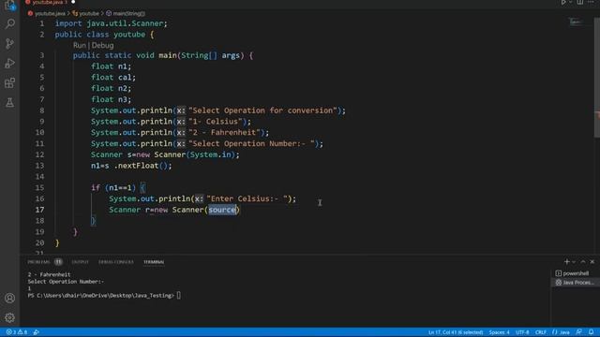
Task: Maximize the terminal panel size
Action: coord(583,262)
